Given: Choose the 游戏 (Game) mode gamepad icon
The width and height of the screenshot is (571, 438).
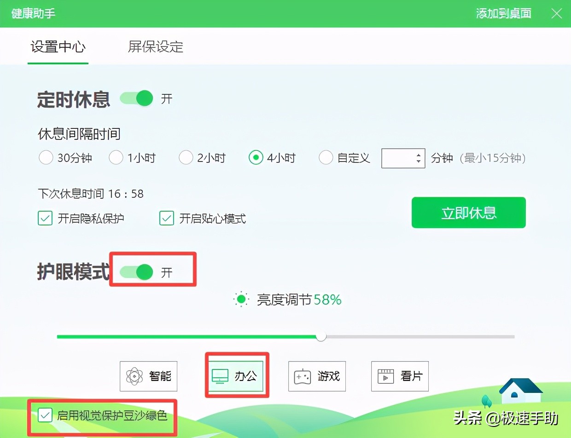Looking at the screenshot, I should [x=303, y=376].
